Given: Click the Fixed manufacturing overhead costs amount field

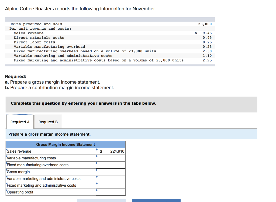Looking at the screenshot, I should [x=111, y=165].
